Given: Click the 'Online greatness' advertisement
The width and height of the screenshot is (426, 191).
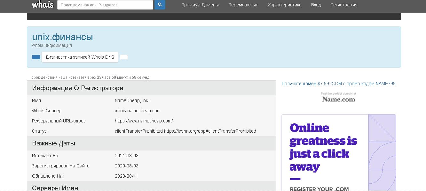Looking at the screenshot, I should pyautogui.click(x=323, y=147).
